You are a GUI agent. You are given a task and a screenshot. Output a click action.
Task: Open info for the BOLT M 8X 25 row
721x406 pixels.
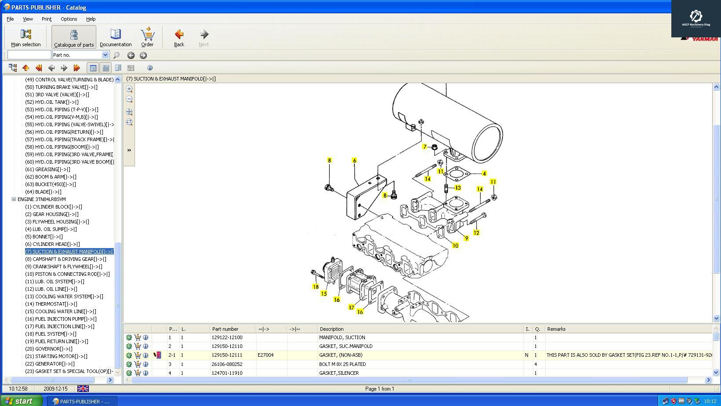point(146,364)
